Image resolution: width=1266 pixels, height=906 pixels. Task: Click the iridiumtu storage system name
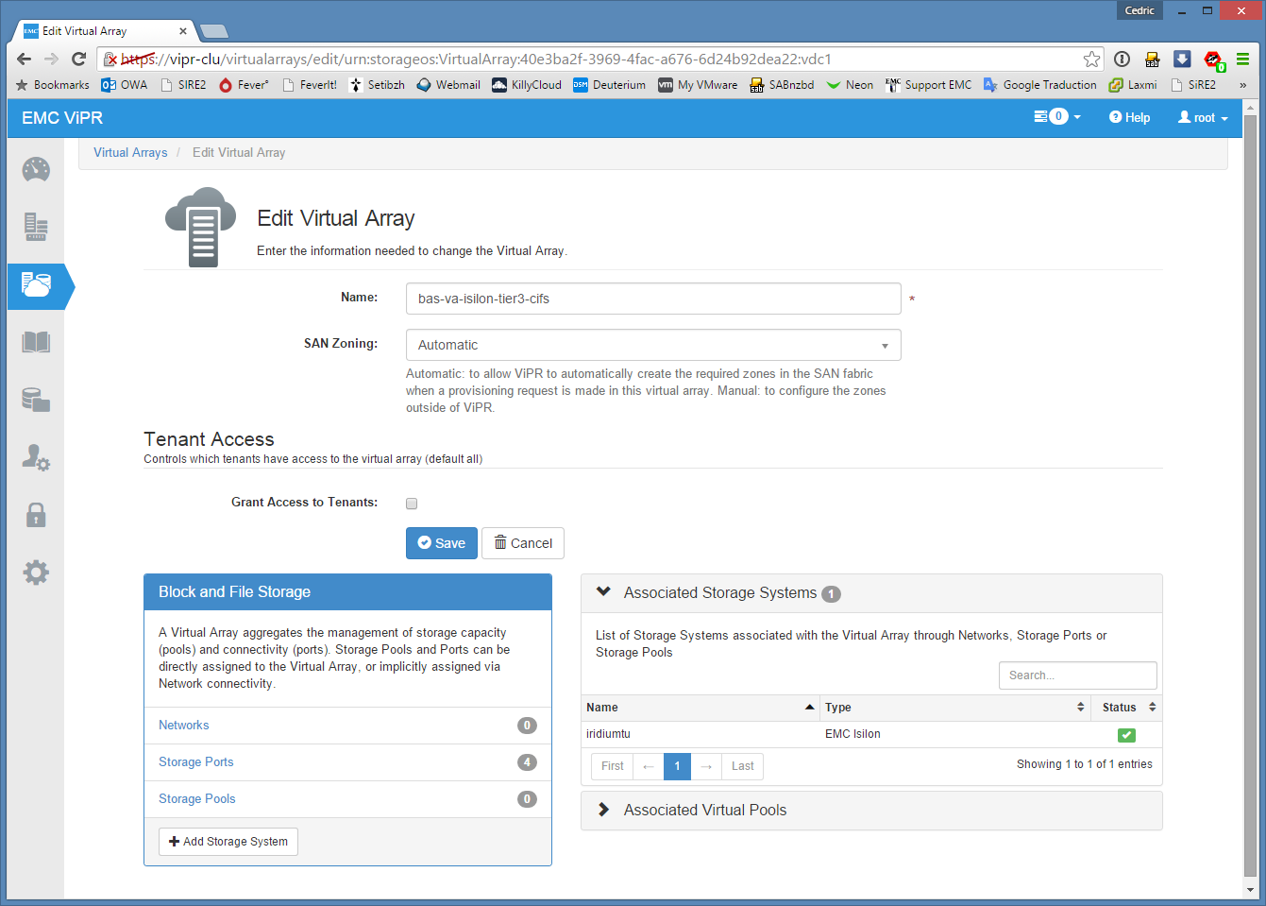[x=608, y=734]
